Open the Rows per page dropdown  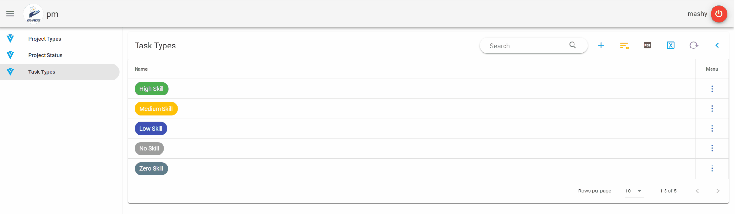[634, 191]
